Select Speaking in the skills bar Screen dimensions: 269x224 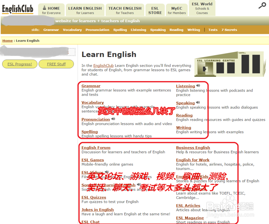click(158, 30)
